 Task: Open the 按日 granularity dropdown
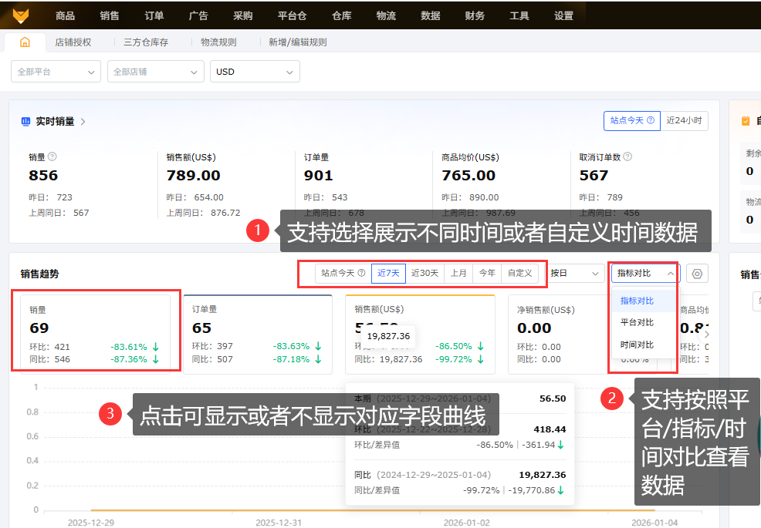coord(576,274)
